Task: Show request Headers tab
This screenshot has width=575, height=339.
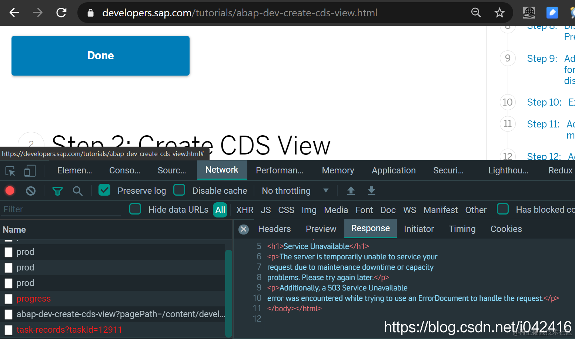Action: tap(274, 229)
